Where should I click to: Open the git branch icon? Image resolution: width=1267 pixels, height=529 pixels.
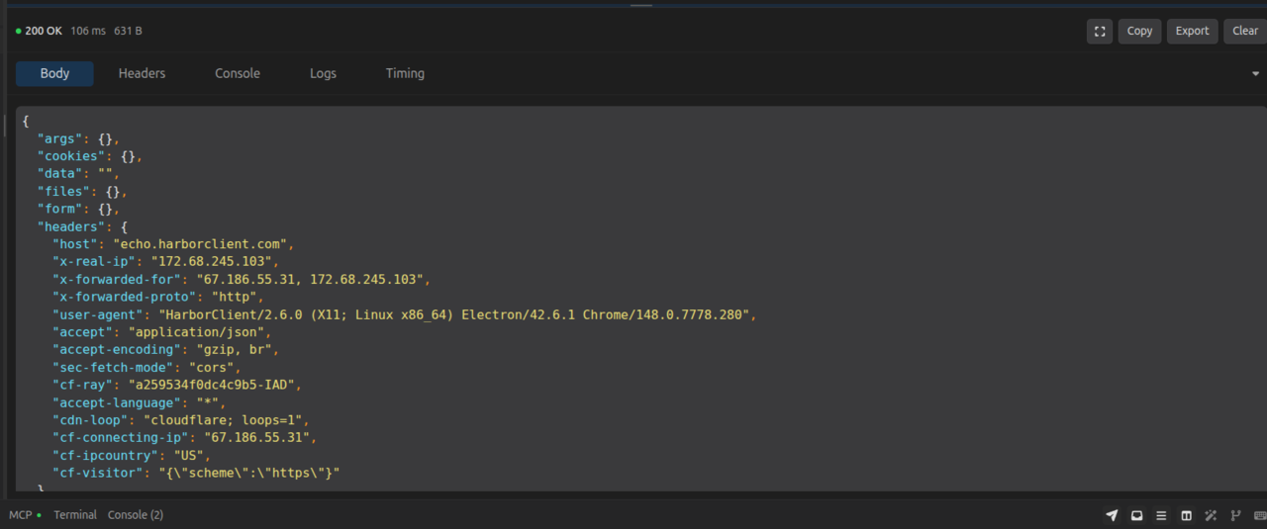[1235, 515]
